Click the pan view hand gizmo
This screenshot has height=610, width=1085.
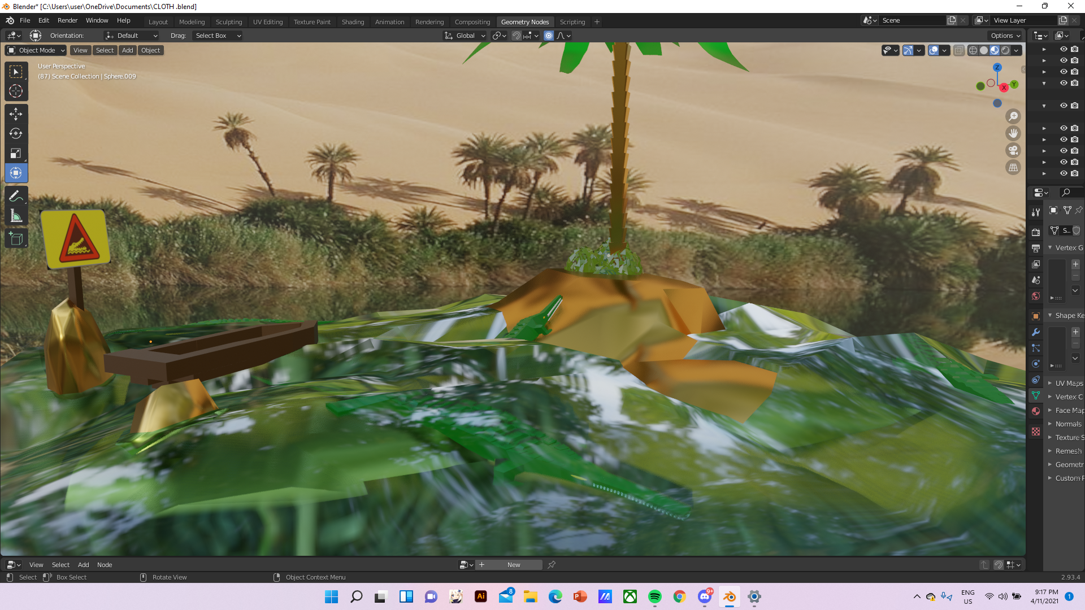(1013, 133)
